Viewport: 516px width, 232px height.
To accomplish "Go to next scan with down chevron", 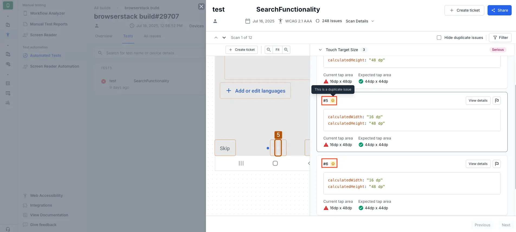I will (x=224, y=38).
